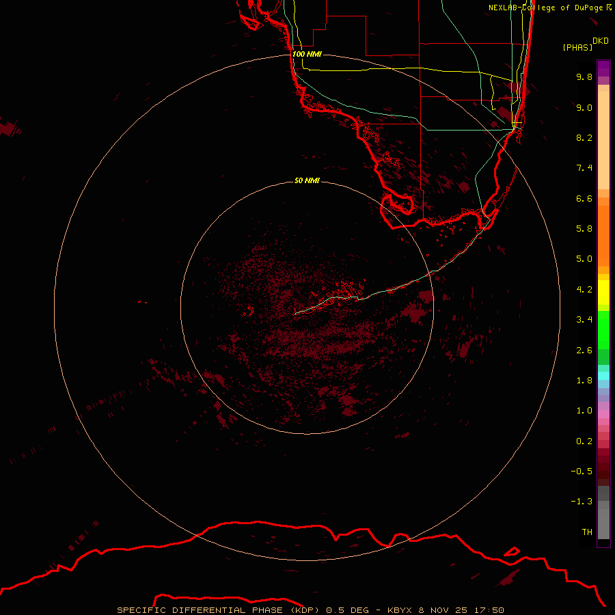
Task: Select the yellow color bar segment
Action: pos(603,292)
